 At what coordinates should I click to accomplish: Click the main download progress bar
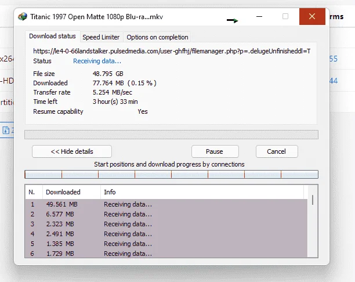point(171,135)
